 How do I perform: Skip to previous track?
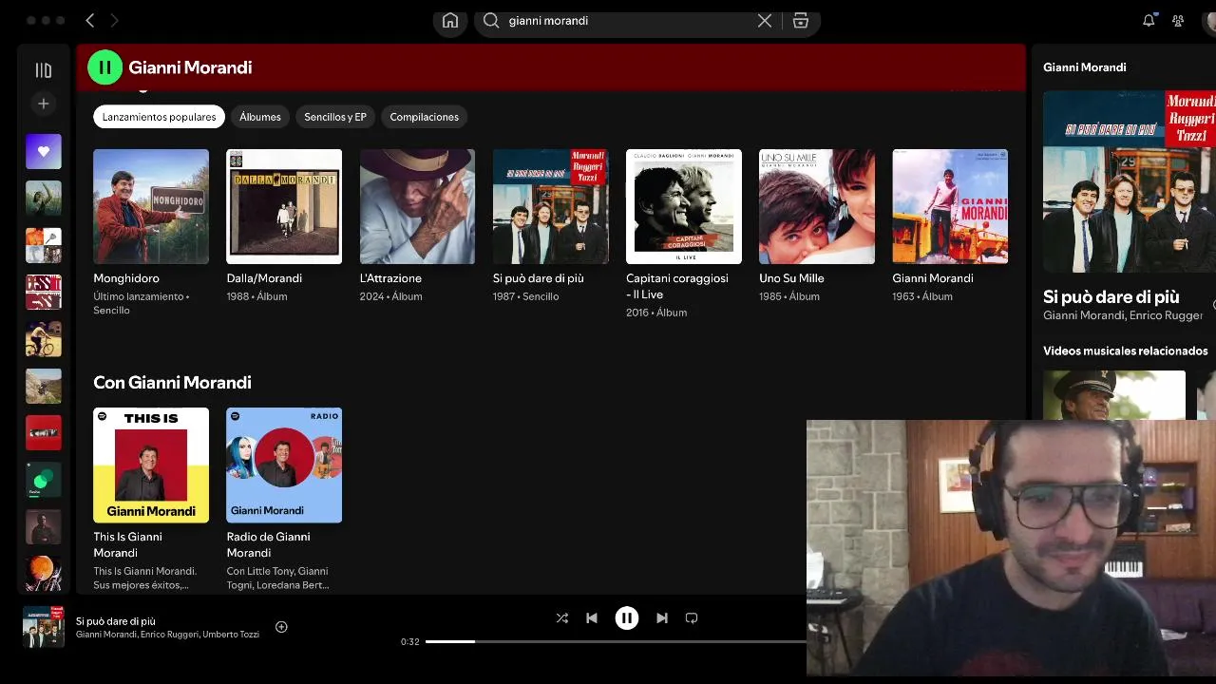(x=592, y=617)
